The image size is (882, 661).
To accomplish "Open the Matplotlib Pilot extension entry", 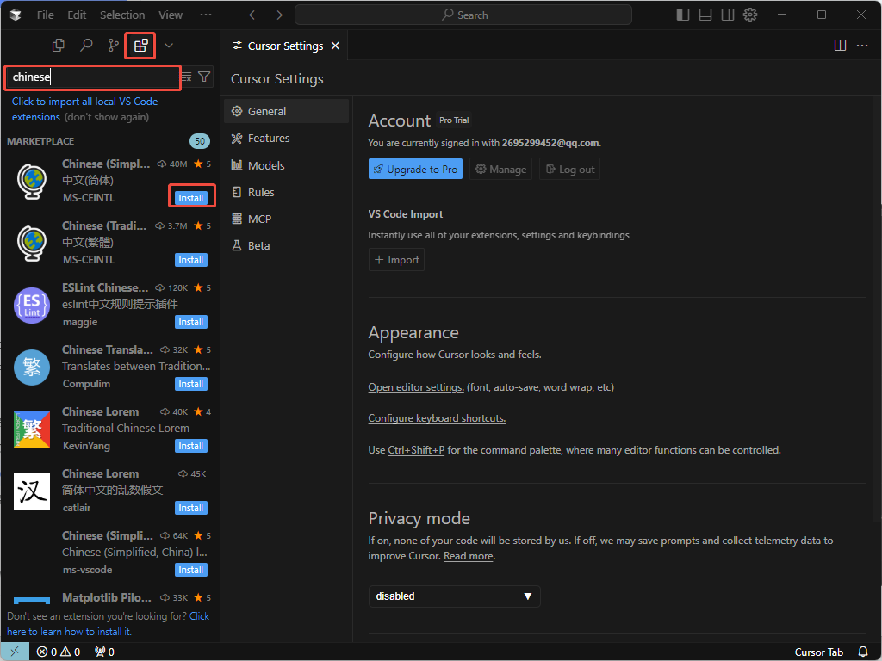I will (111, 597).
